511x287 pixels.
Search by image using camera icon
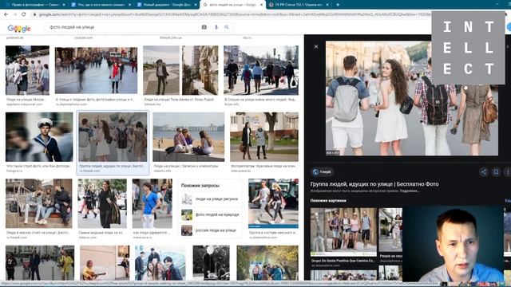pyautogui.click(x=204, y=27)
